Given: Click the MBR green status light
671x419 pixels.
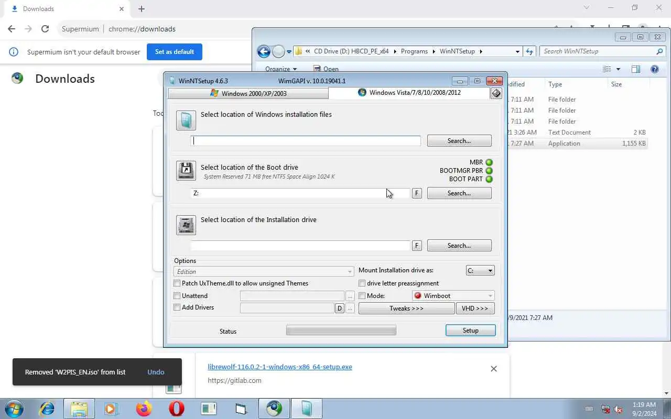Looking at the screenshot, I should click(489, 162).
